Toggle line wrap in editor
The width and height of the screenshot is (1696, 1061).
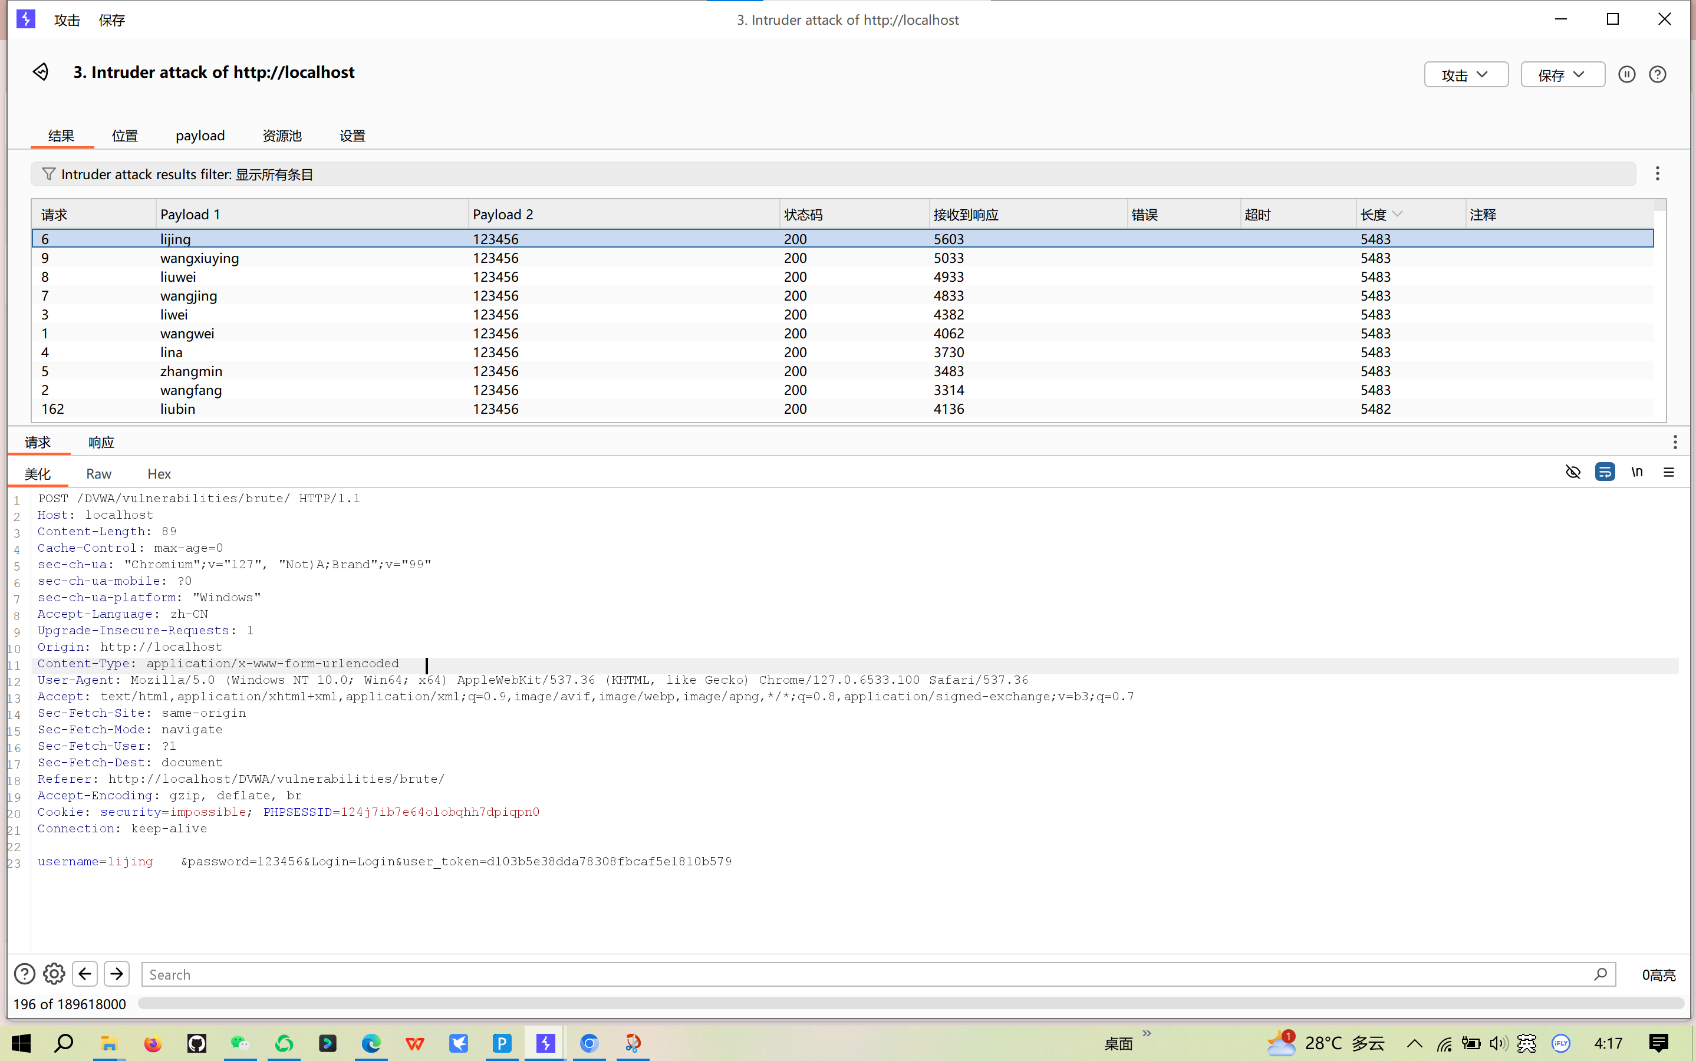point(1604,472)
